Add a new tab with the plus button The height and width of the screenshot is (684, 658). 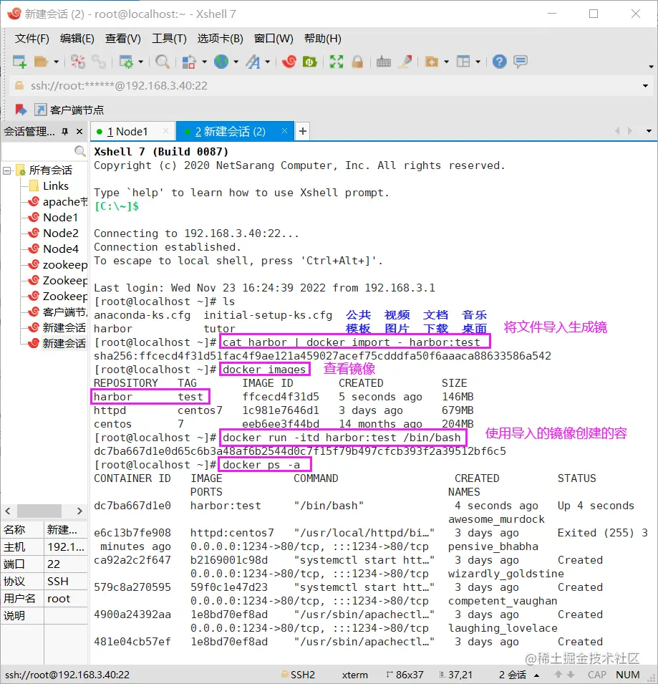click(x=303, y=131)
